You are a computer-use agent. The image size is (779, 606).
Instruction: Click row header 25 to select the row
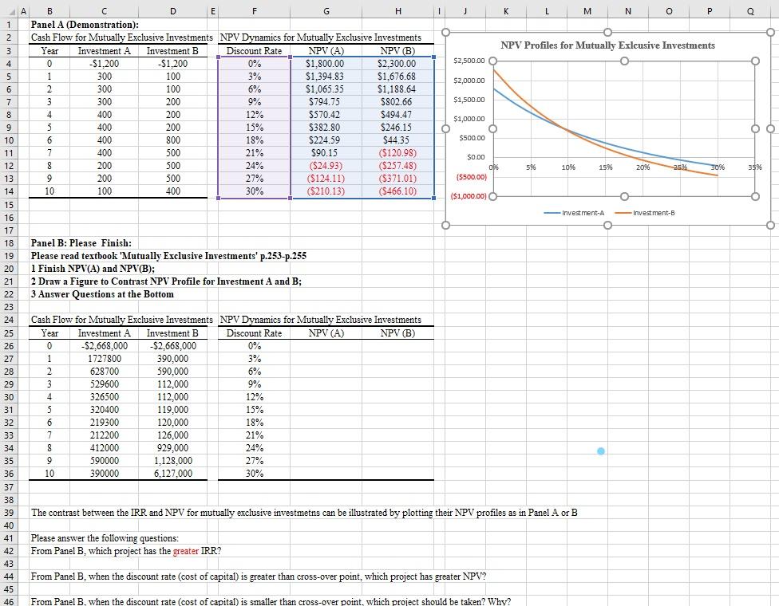pos(8,333)
